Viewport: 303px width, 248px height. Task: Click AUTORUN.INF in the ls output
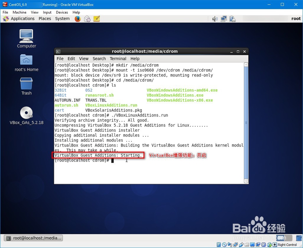(x=68, y=100)
